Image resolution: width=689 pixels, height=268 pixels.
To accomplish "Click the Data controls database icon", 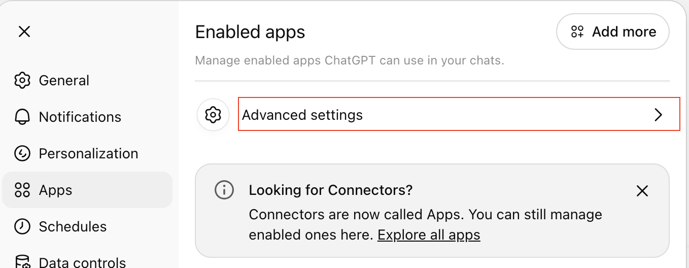I will click(x=22, y=262).
